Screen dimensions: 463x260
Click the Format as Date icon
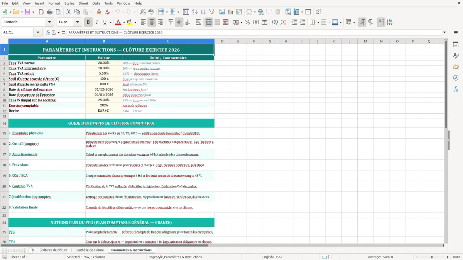tap(265, 22)
